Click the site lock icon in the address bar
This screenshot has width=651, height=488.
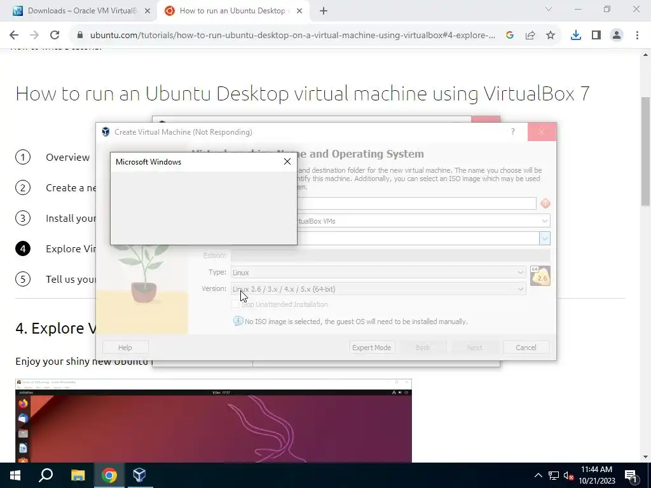click(x=80, y=36)
